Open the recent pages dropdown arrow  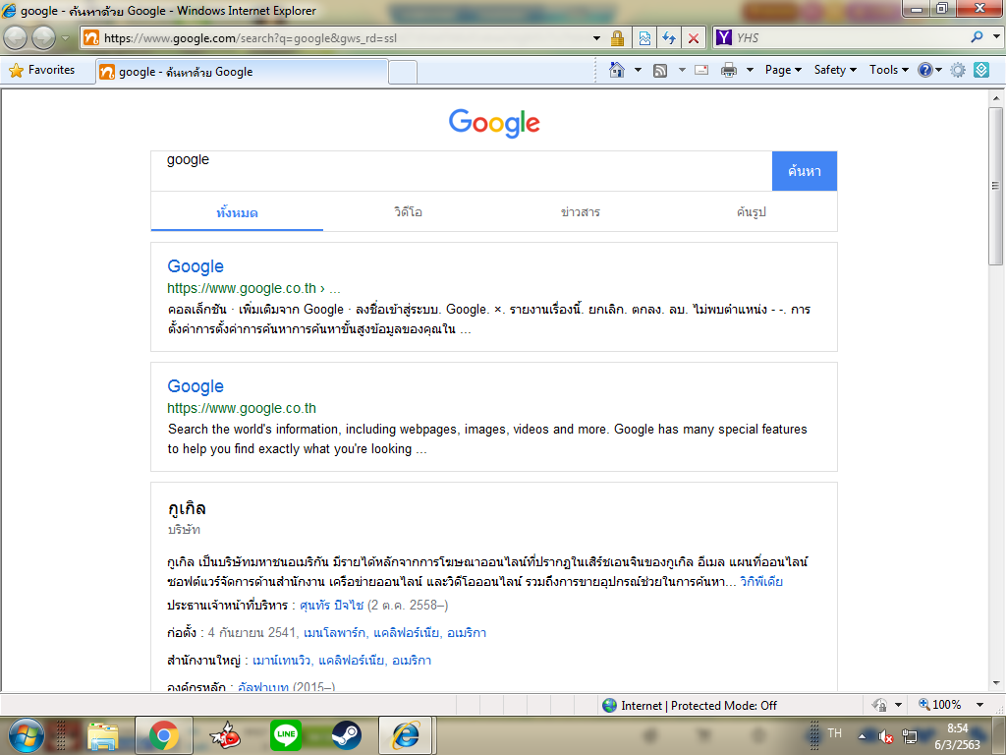(65, 38)
